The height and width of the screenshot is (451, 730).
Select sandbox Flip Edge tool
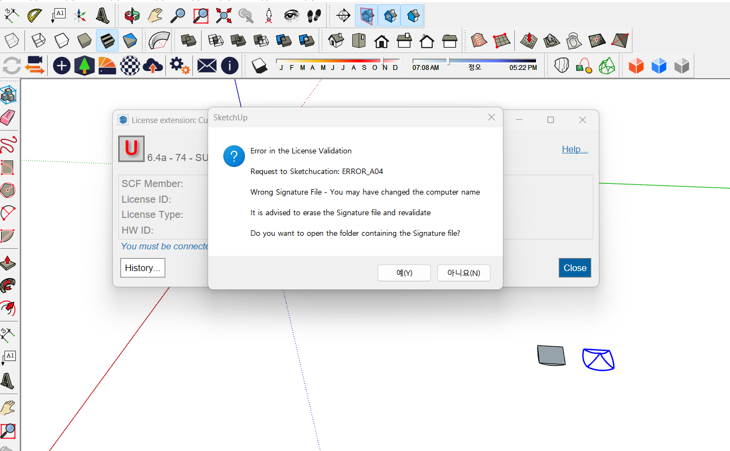620,40
